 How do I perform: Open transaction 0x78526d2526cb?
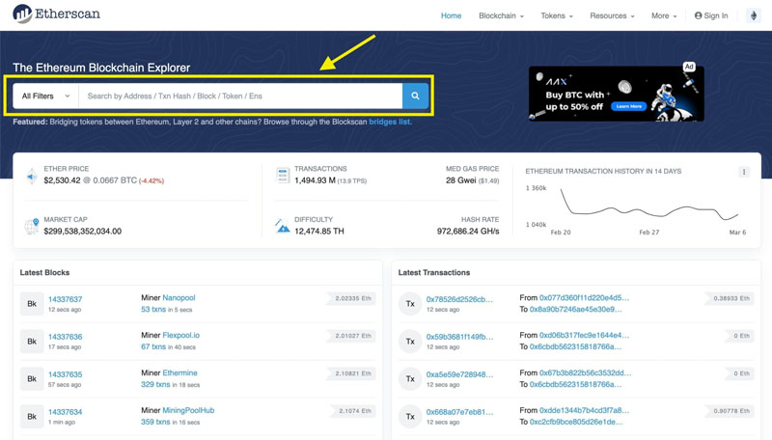[459, 299]
